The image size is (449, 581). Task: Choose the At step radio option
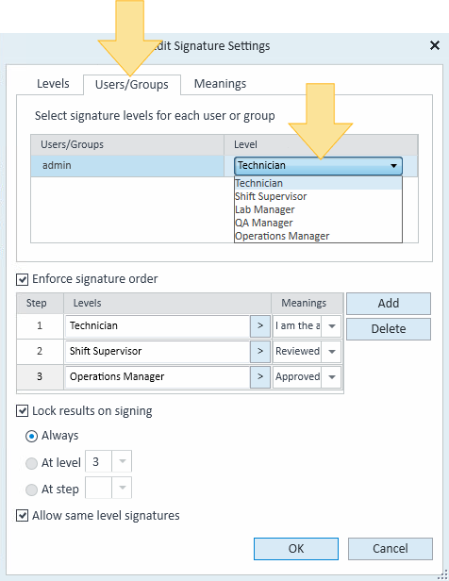[31, 490]
